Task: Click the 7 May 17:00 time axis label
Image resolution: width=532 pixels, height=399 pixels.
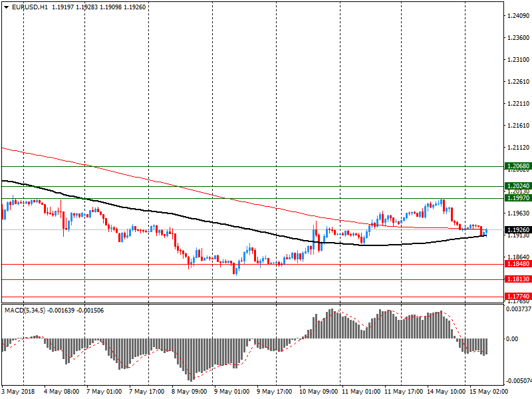Action: [146, 392]
